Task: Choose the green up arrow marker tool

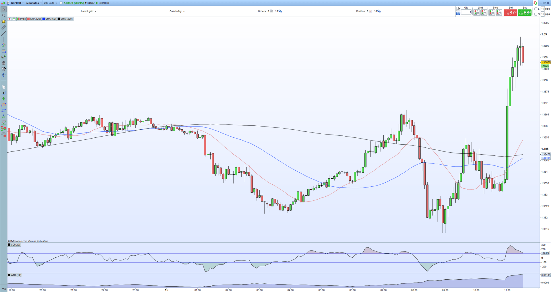Action: (x=4, y=99)
